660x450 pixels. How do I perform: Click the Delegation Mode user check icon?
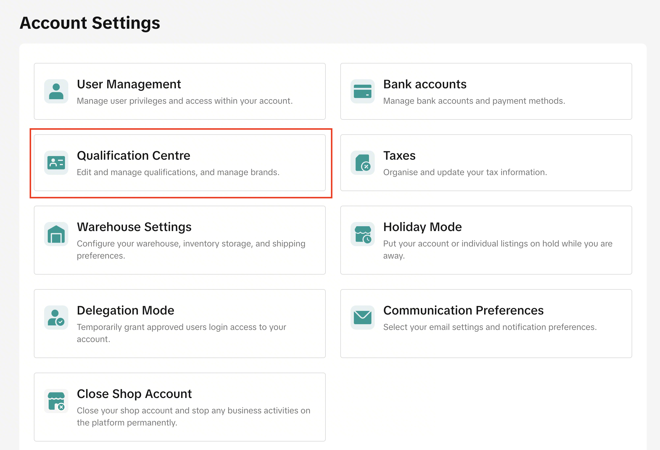point(56,318)
